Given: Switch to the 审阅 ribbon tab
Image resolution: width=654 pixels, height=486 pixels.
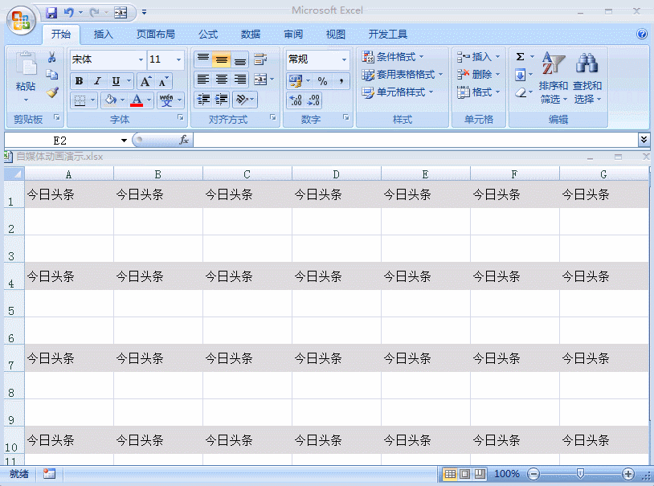Looking at the screenshot, I should click(293, 35).
